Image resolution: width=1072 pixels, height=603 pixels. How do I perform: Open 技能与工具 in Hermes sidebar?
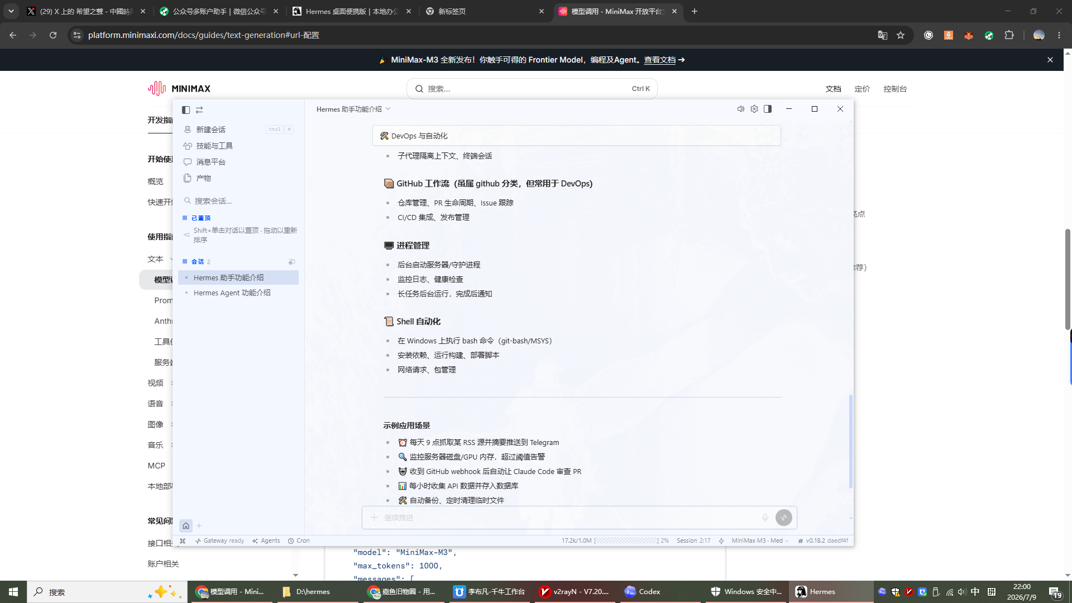(238, 146)
